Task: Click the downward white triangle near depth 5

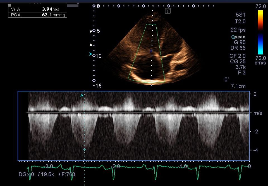Action: point(91,32)
